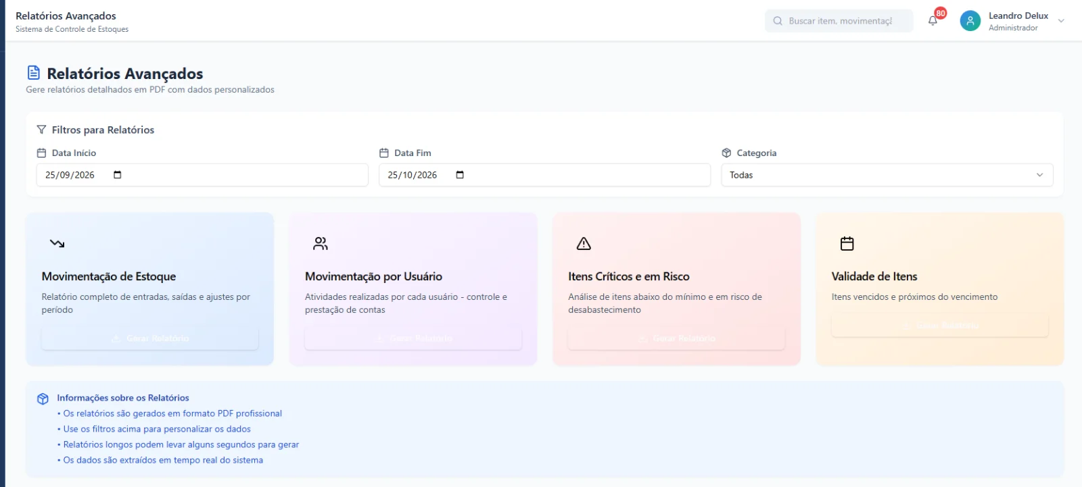This screenshot has width=1082, height=487.
Task: Click the calendar icon on Validade de Itens card
Action: click(847, 244)
